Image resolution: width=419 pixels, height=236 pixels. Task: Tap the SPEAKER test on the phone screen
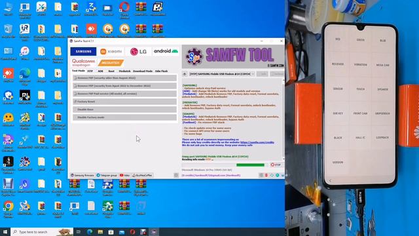point(382,89)
